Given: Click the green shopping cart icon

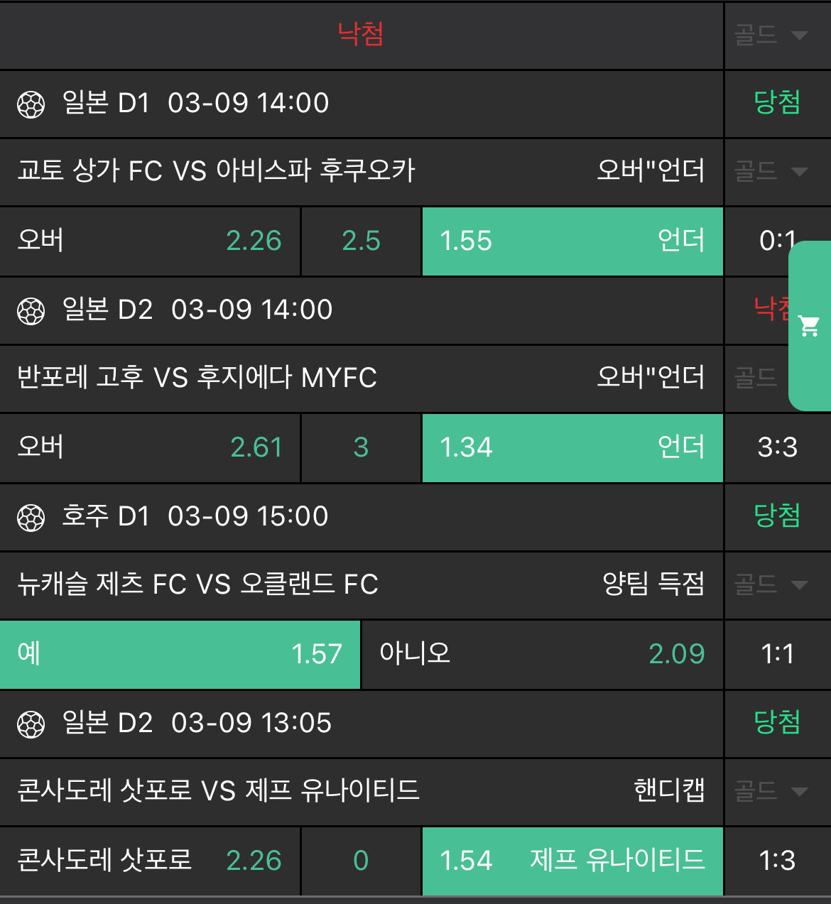Looking at the screenshot, I should pyautogui.click(x=810, y=326).
